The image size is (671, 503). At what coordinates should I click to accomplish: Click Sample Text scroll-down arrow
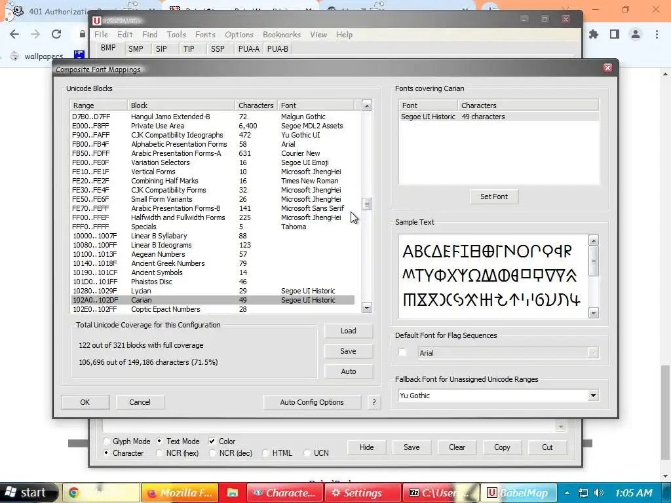tap(593, 313)
